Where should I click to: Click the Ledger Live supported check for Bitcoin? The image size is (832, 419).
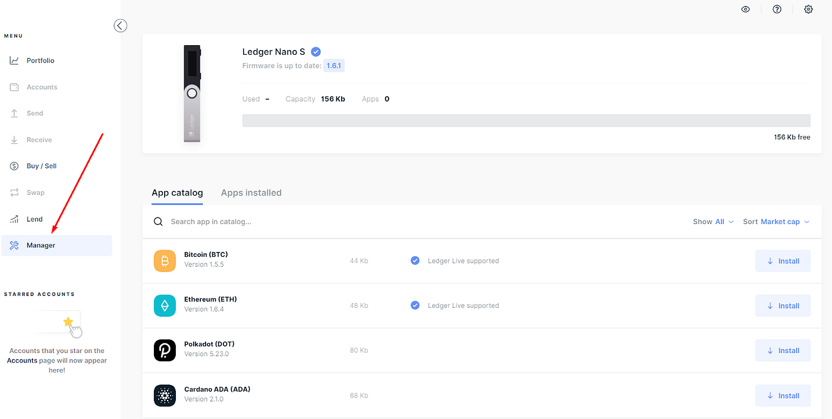pyautogui.click(x=415, y=260)
